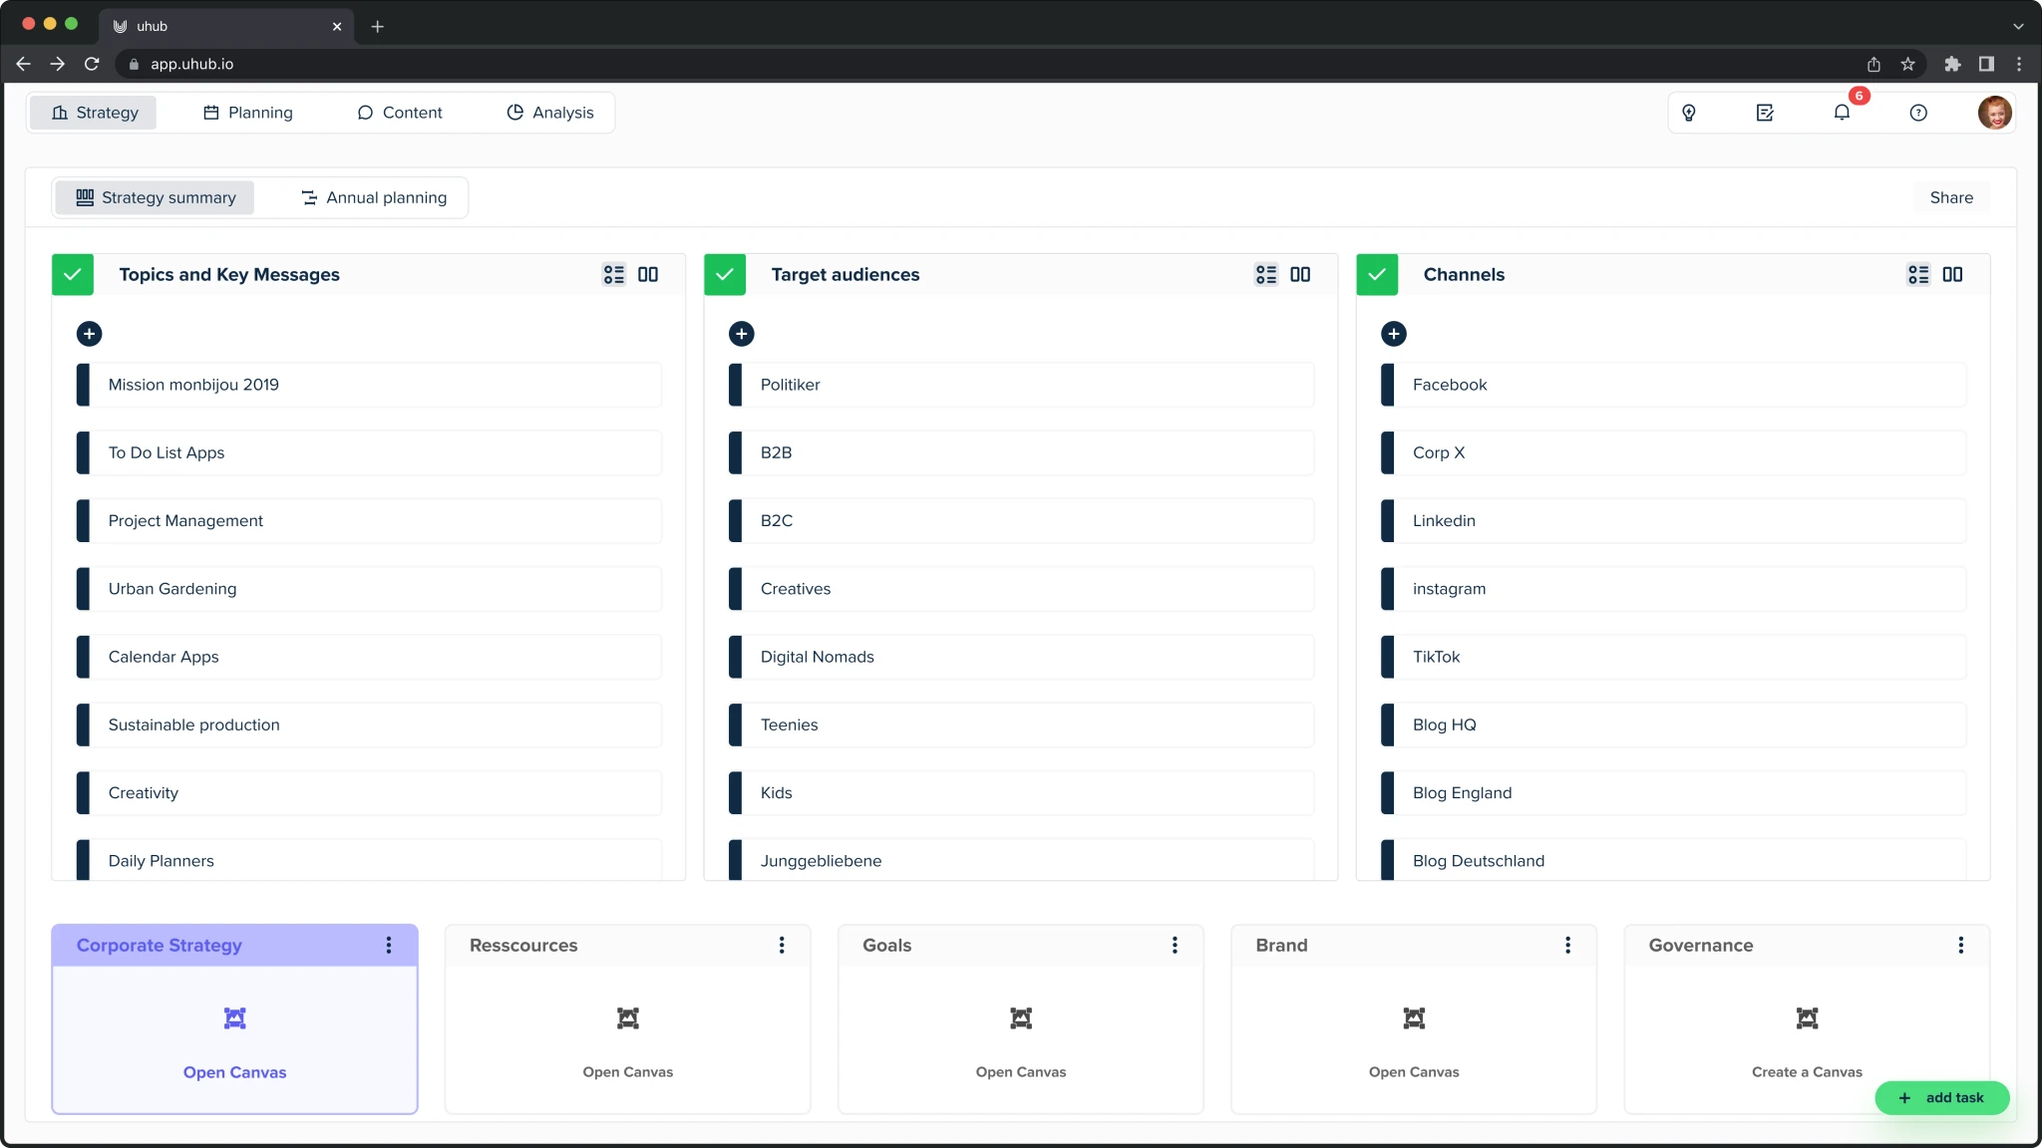This screenshot has width=2042, height=1148.
Task: Add a new item under Topics and Key Messages
Action: [89, 333]
